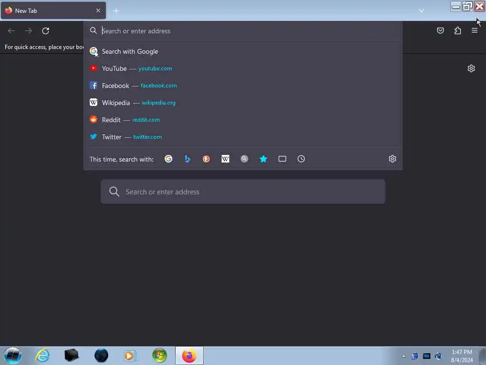The height and width of the screenshot is (365, 486).
Task: Open the Windows Start menu
Action: click(x=12, y=355)
